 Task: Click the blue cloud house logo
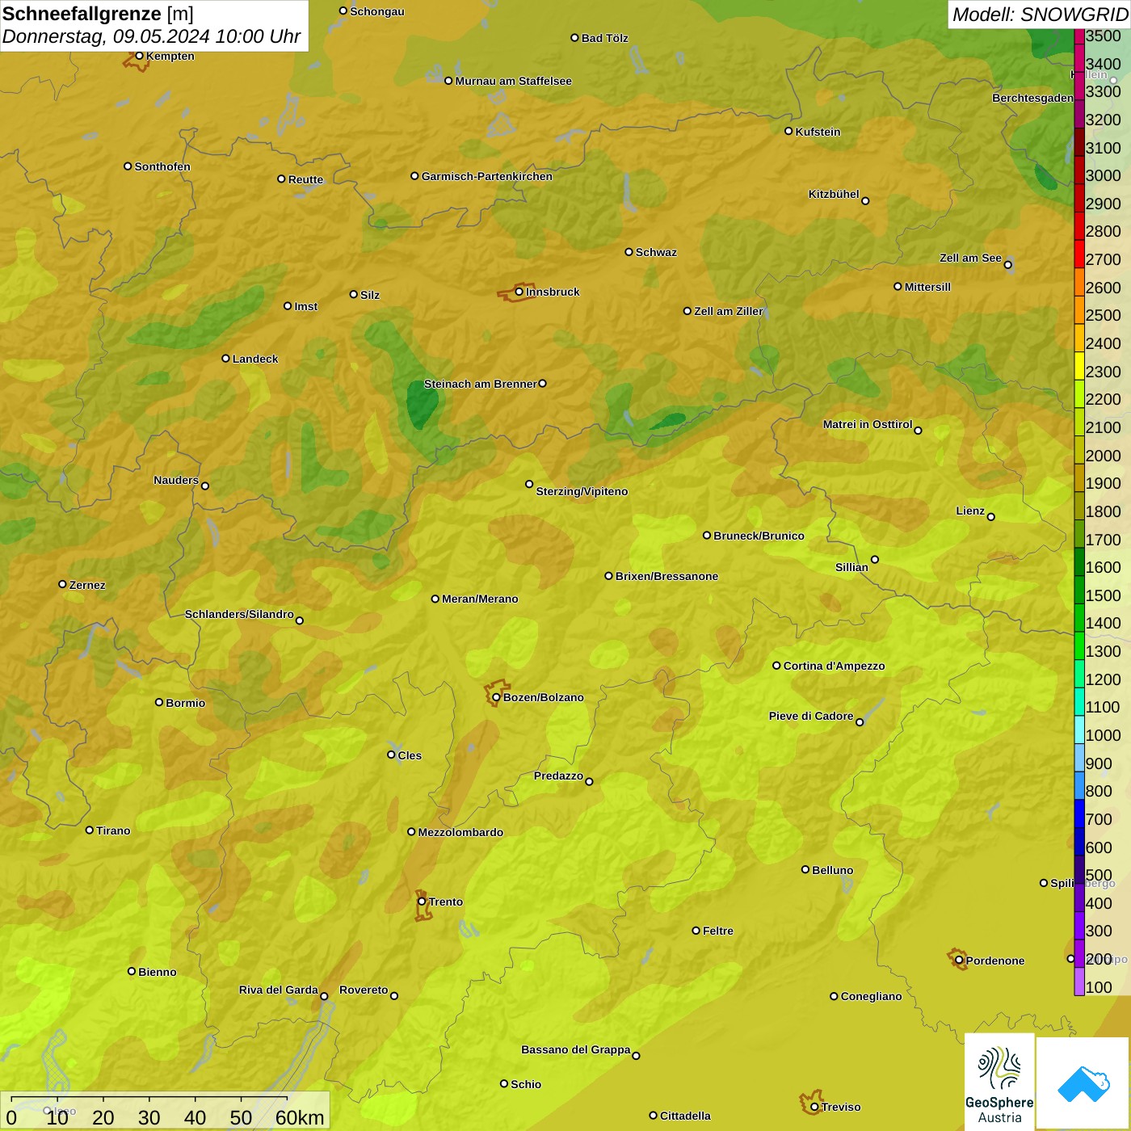click(1083, 1084)
